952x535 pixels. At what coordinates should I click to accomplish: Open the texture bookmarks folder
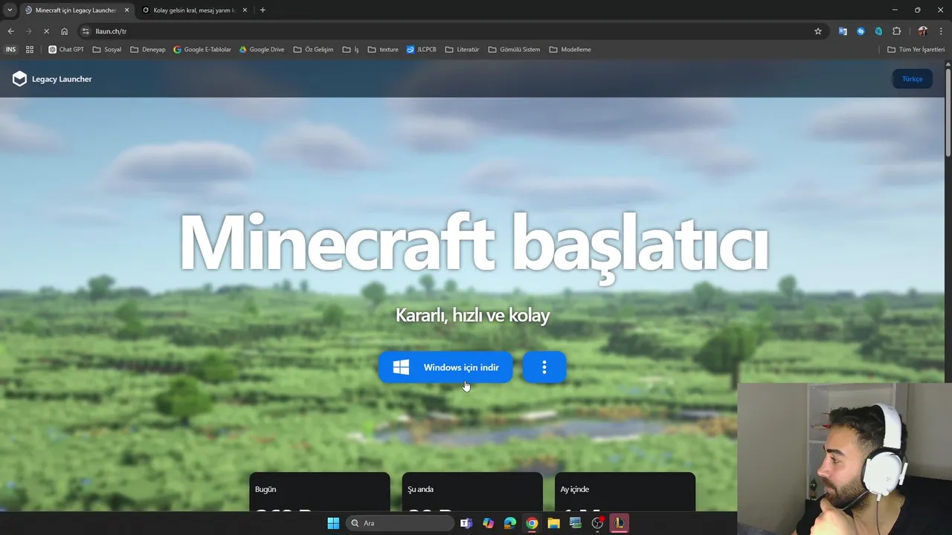[383, 50]
